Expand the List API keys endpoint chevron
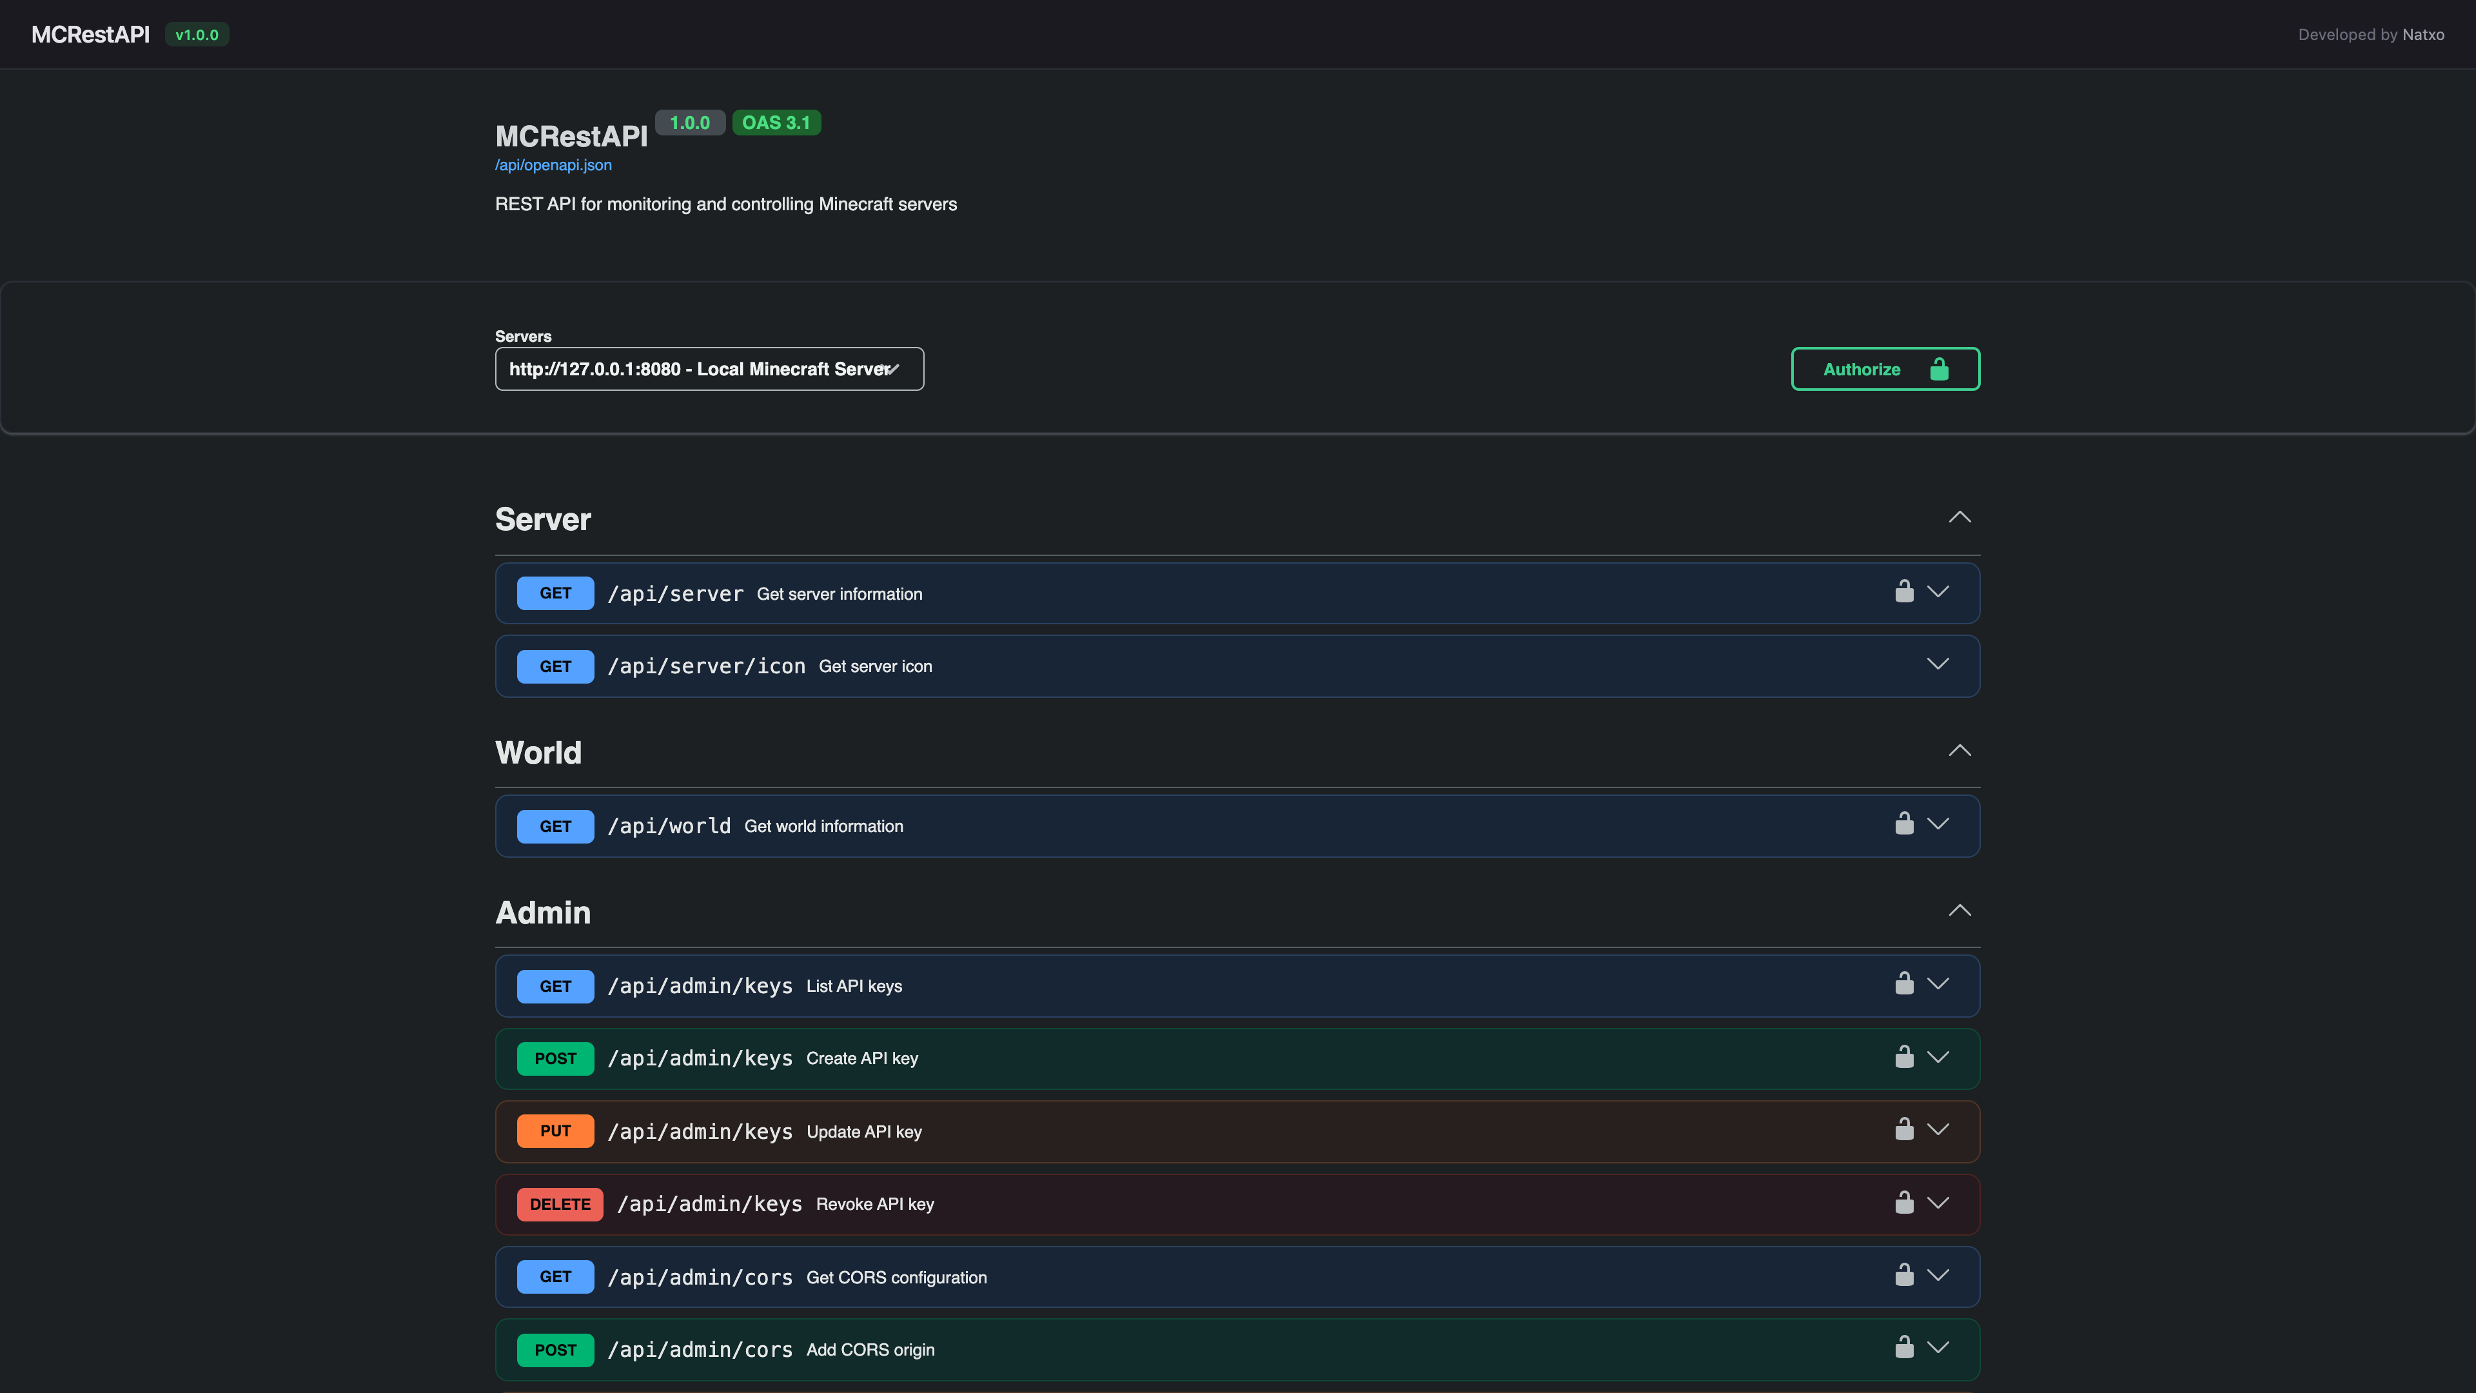This screenshot has width=2476, height=1393. point(1938,983)
